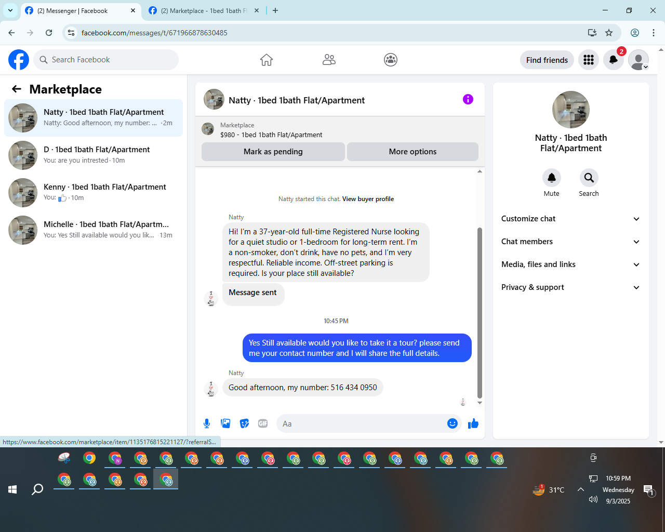This screenshot has height=532, width=665.
Task: Open conversation information purple icon
Action: (468, 99)
